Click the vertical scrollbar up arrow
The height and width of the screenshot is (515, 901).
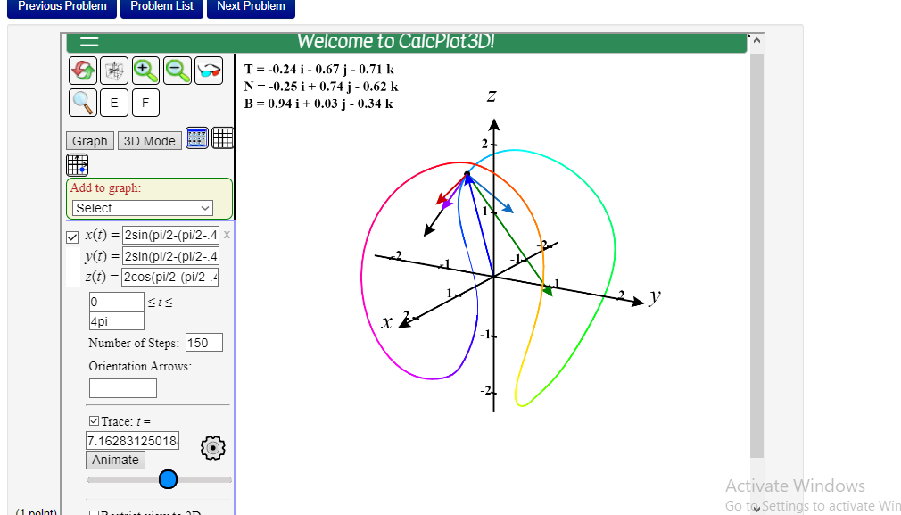(x=756, y=41)
